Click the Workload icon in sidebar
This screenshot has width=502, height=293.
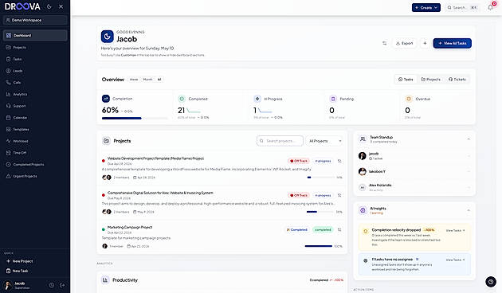point(8,141)
